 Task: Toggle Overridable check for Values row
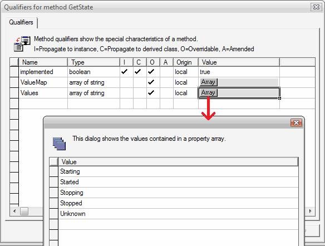[x=151, y=93]
